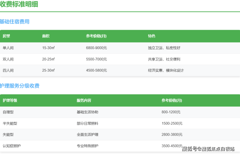
Task: Click the 服务内容 column header
Action: click(x=84, y=100)
